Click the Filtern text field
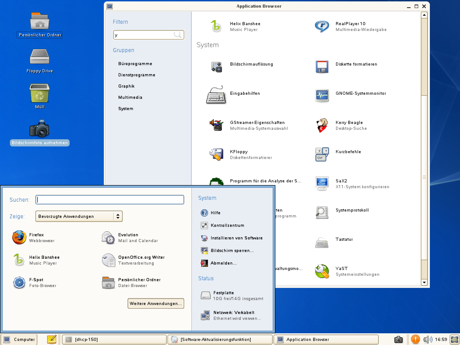 144,35
